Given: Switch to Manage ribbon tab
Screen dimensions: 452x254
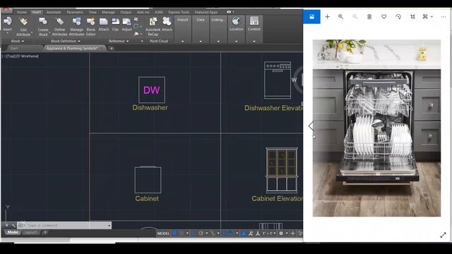Looking at the screenshot, I should click(108, 12).
